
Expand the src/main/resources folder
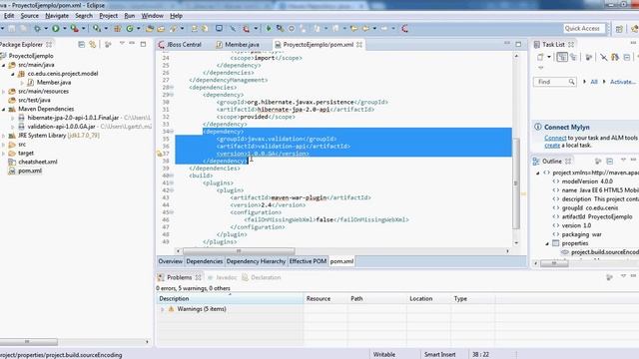pos(4,92)
